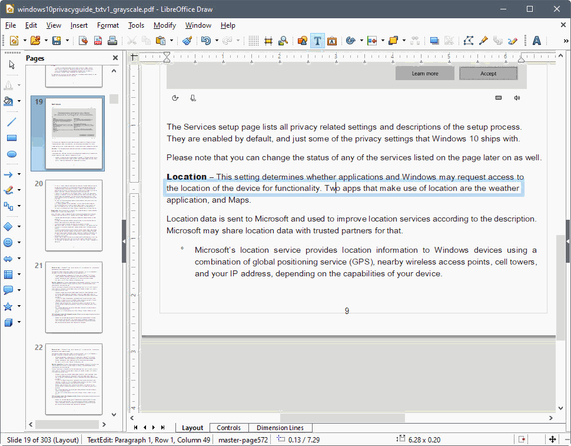The width and height of the screenshot is (571, 446).
Task: Select the Insert Text Box tool
Action: [x=317, y=41]
